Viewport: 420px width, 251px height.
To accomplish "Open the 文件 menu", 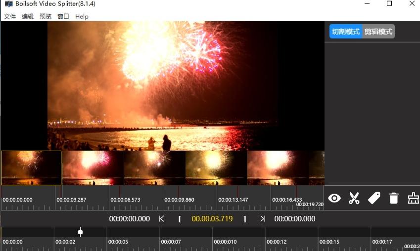I will [10, 17].
